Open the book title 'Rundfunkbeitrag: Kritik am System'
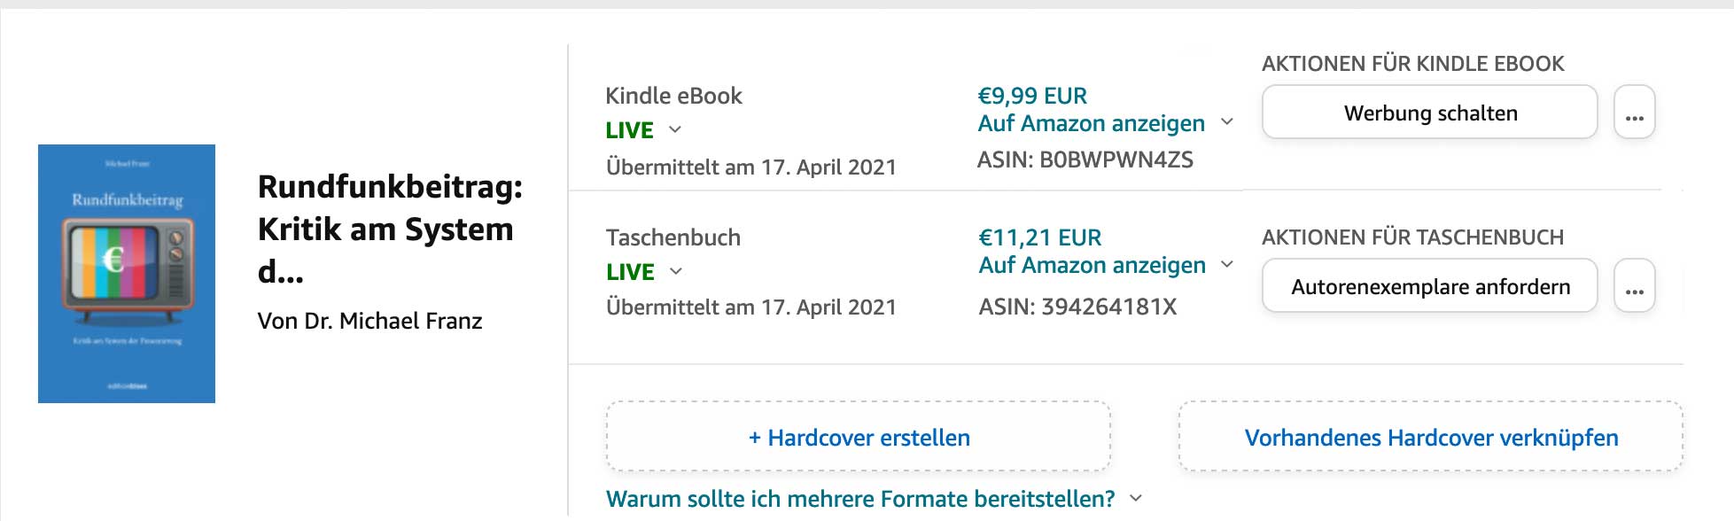Image resolution: width=1734 pixels, height=521 pixels. [x=390, y=229]
